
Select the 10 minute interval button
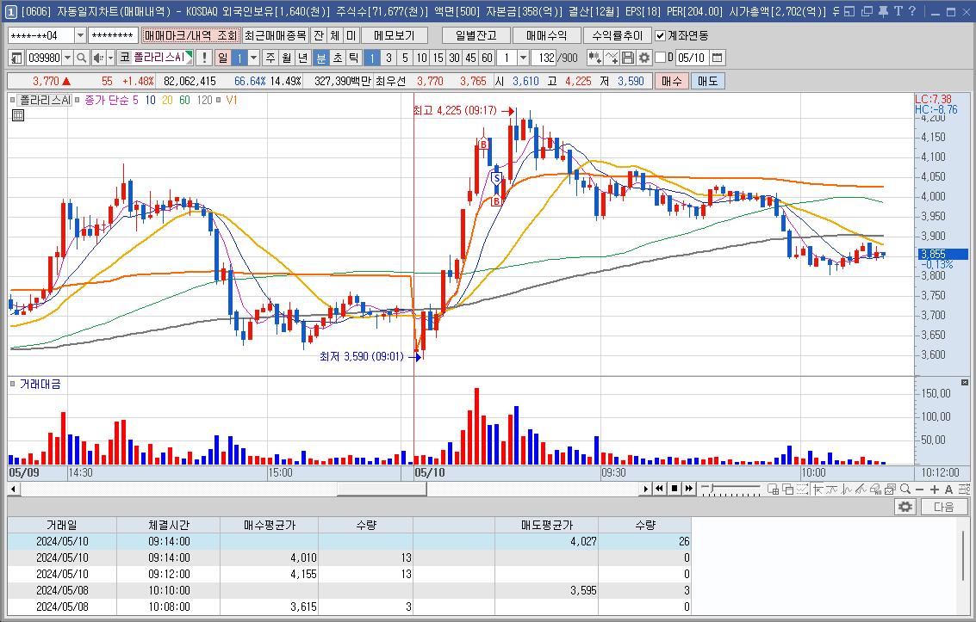(x=421, y=58)
